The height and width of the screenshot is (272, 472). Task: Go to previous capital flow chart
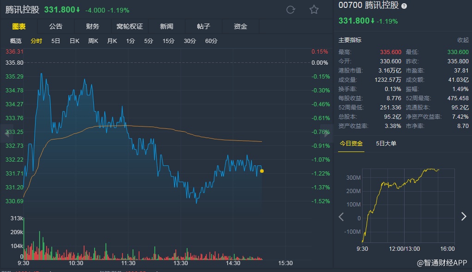click(341, 217)
